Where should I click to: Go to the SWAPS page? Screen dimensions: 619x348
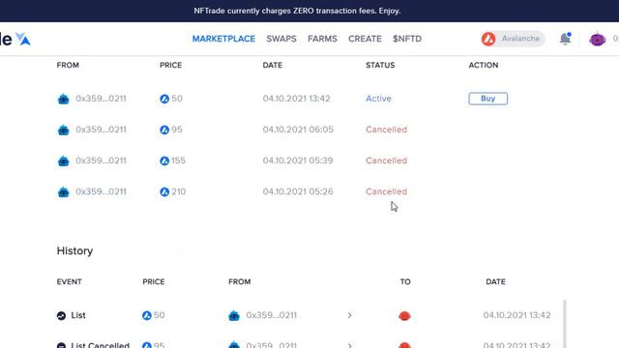[281, 39]
